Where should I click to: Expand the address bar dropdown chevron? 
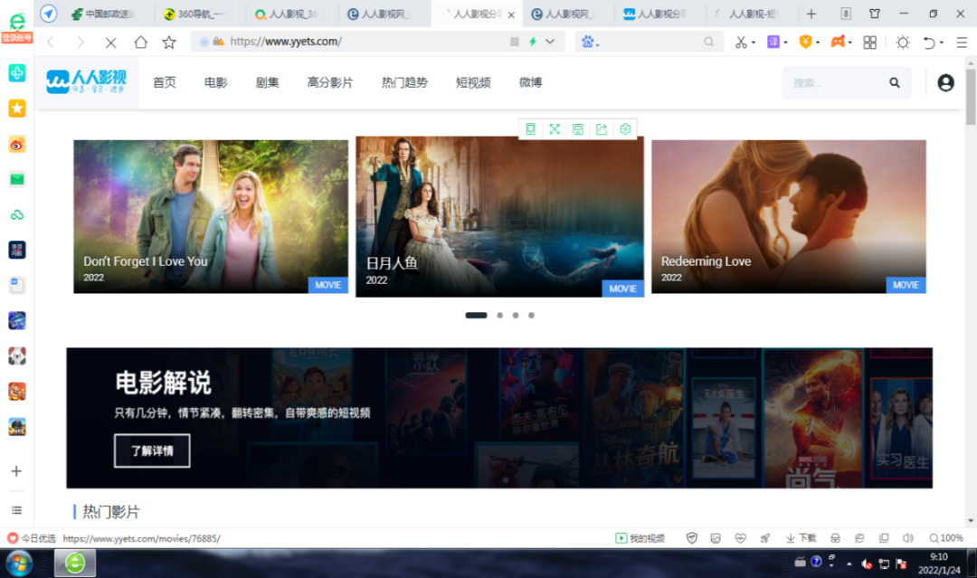pos(550,42)
